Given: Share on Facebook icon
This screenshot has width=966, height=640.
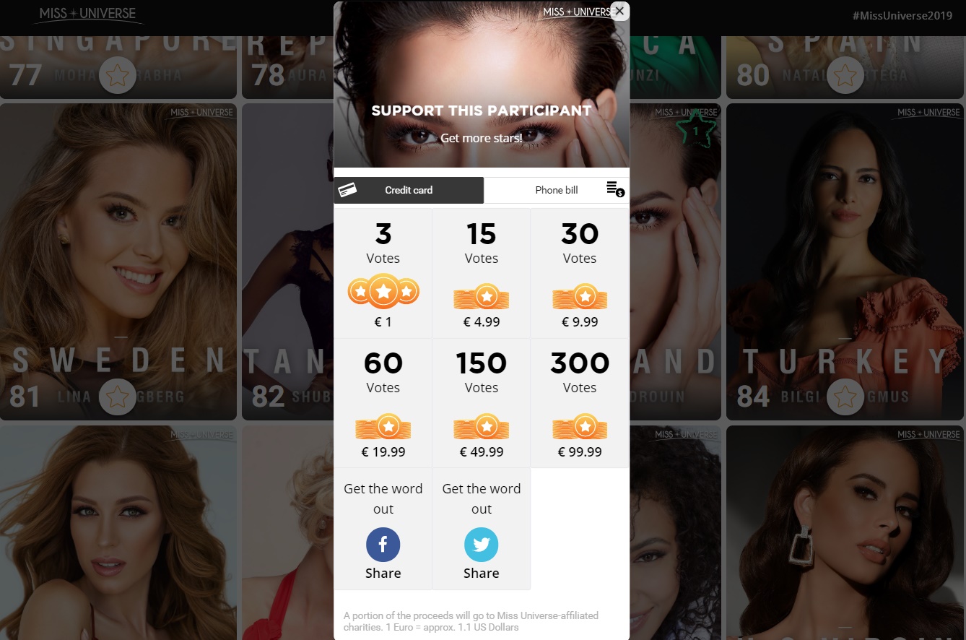Looking at the screenshot, I should (383, 545).
